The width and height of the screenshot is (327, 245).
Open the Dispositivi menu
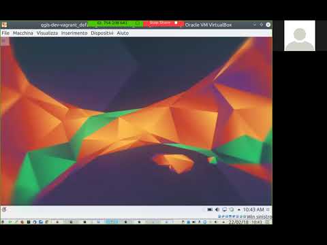point(102,33)
